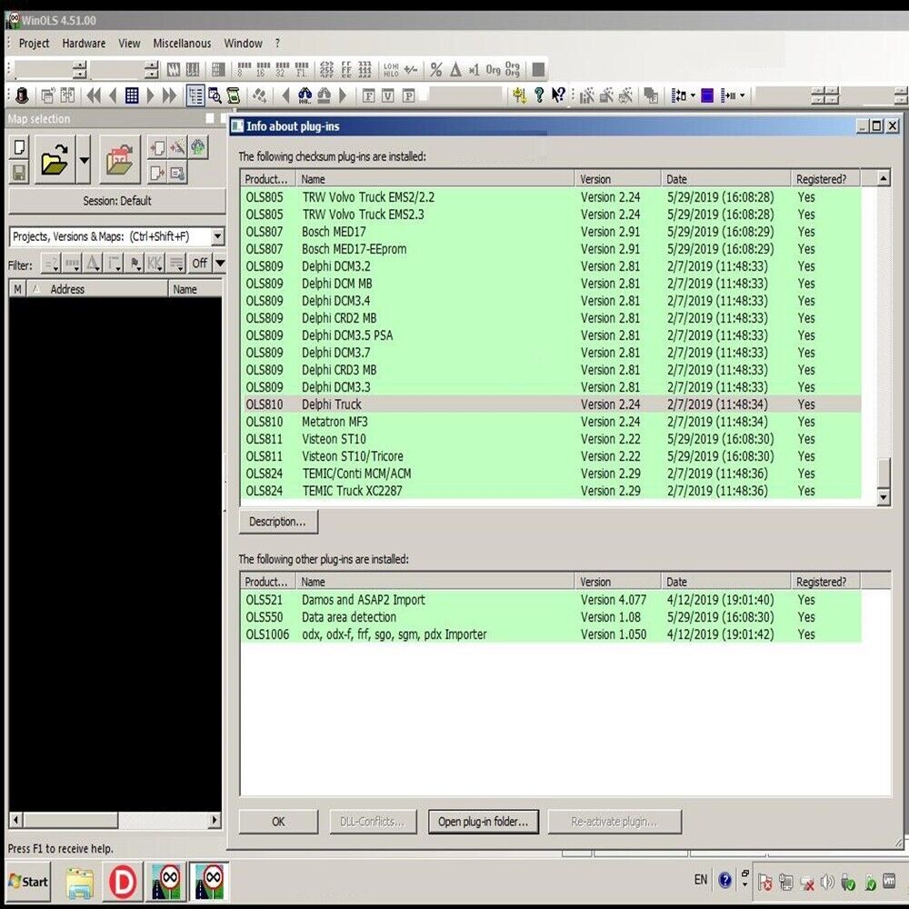Expand the open-project dropdown arrow
Screen dimensions: 909x909
[84, 161]
